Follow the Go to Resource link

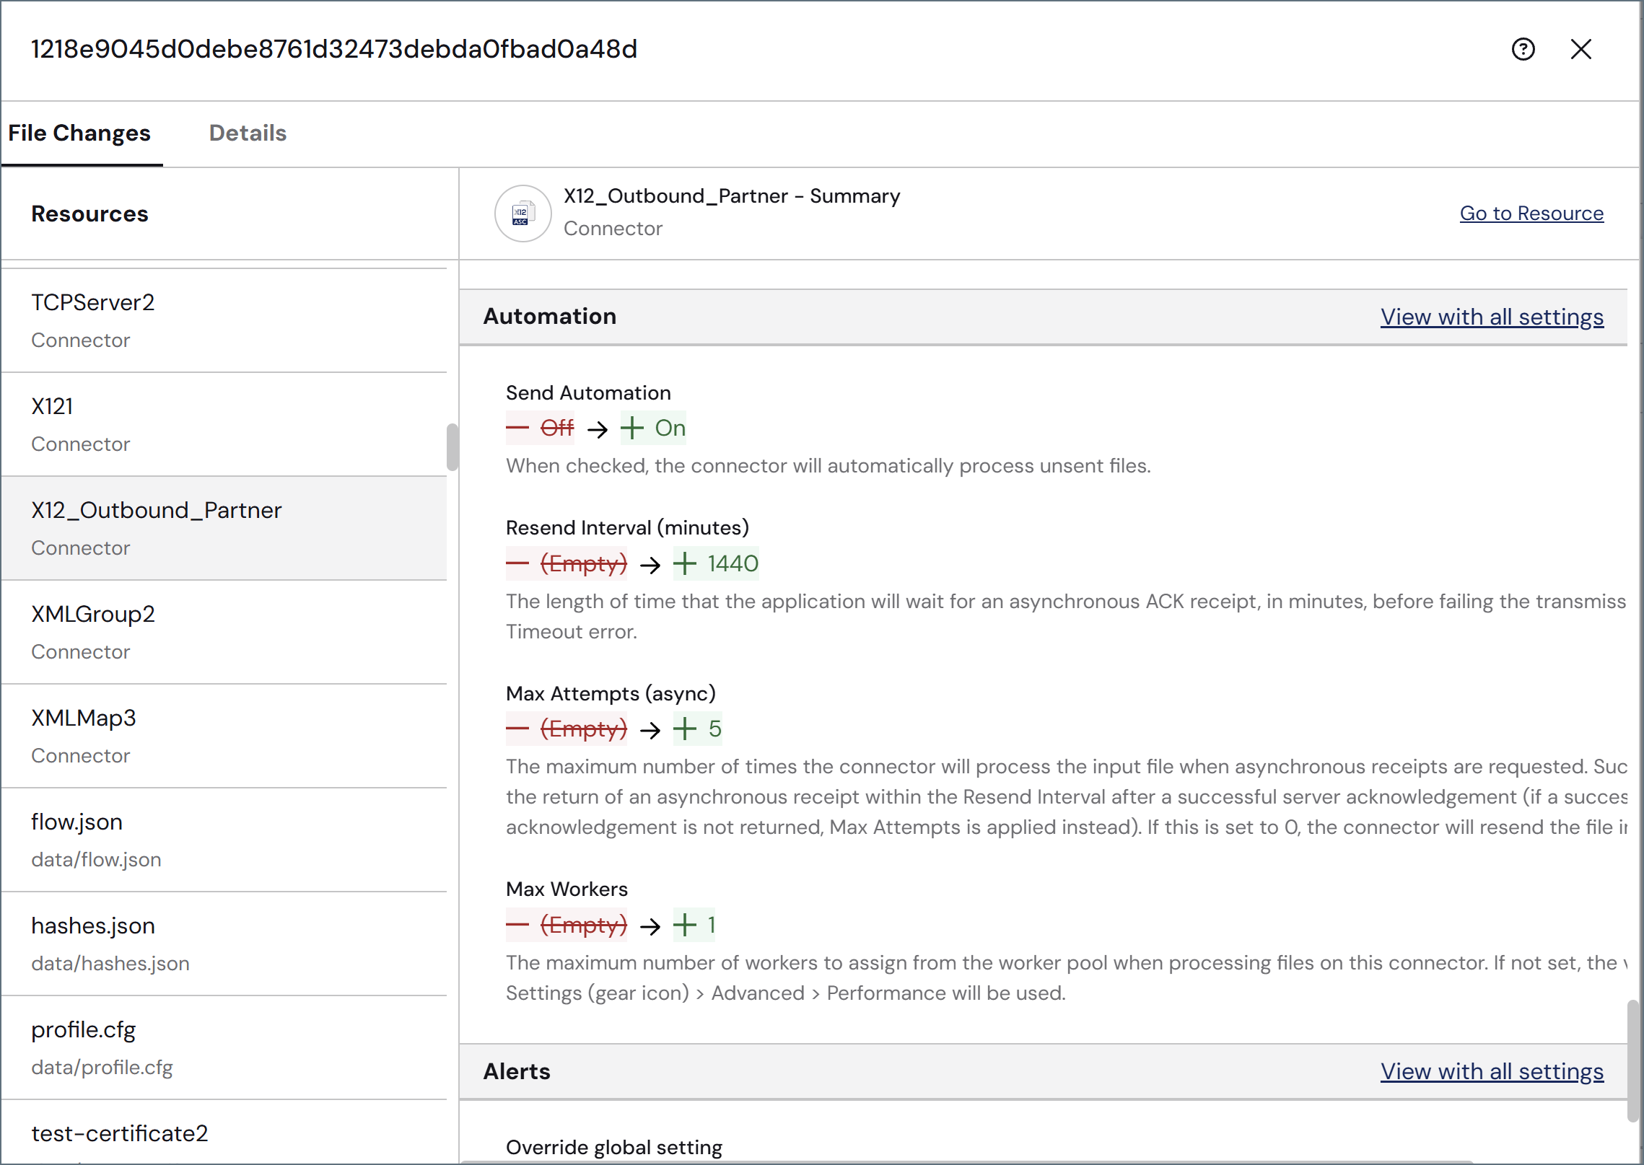(x=1531, y=214)
